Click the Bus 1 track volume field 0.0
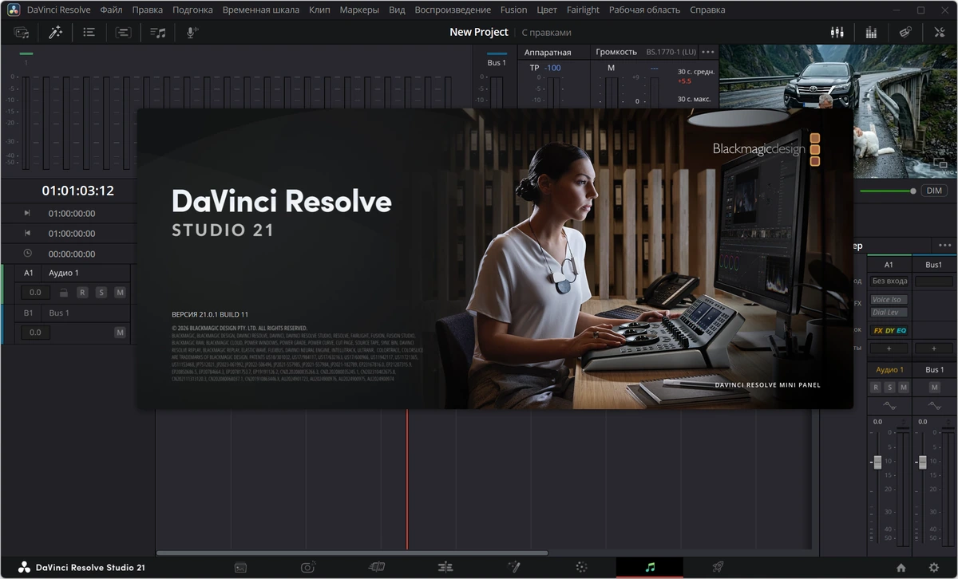Viewport: 958px width, 579px height. click(35, 333)
